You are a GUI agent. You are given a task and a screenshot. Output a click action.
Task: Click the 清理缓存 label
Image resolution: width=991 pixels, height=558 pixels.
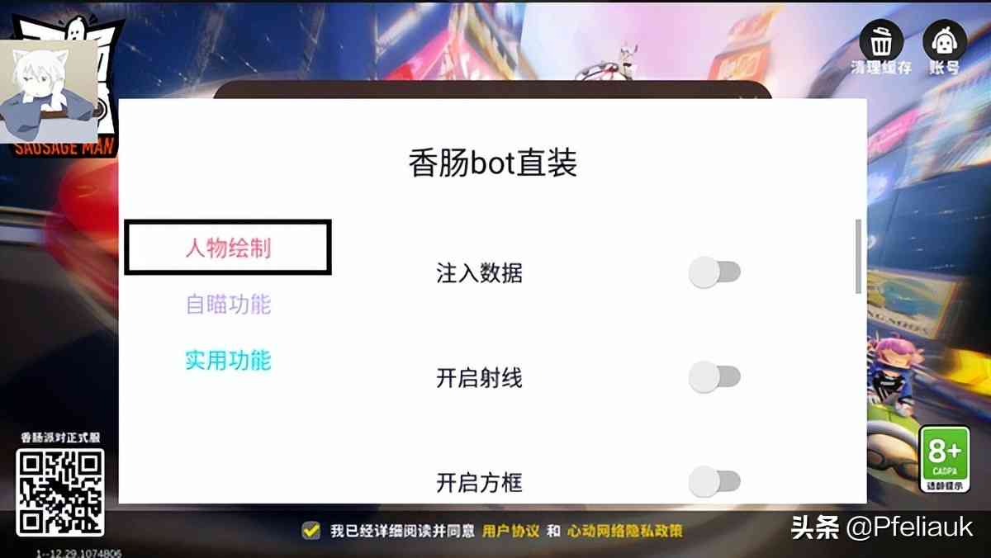click(882, 69)
